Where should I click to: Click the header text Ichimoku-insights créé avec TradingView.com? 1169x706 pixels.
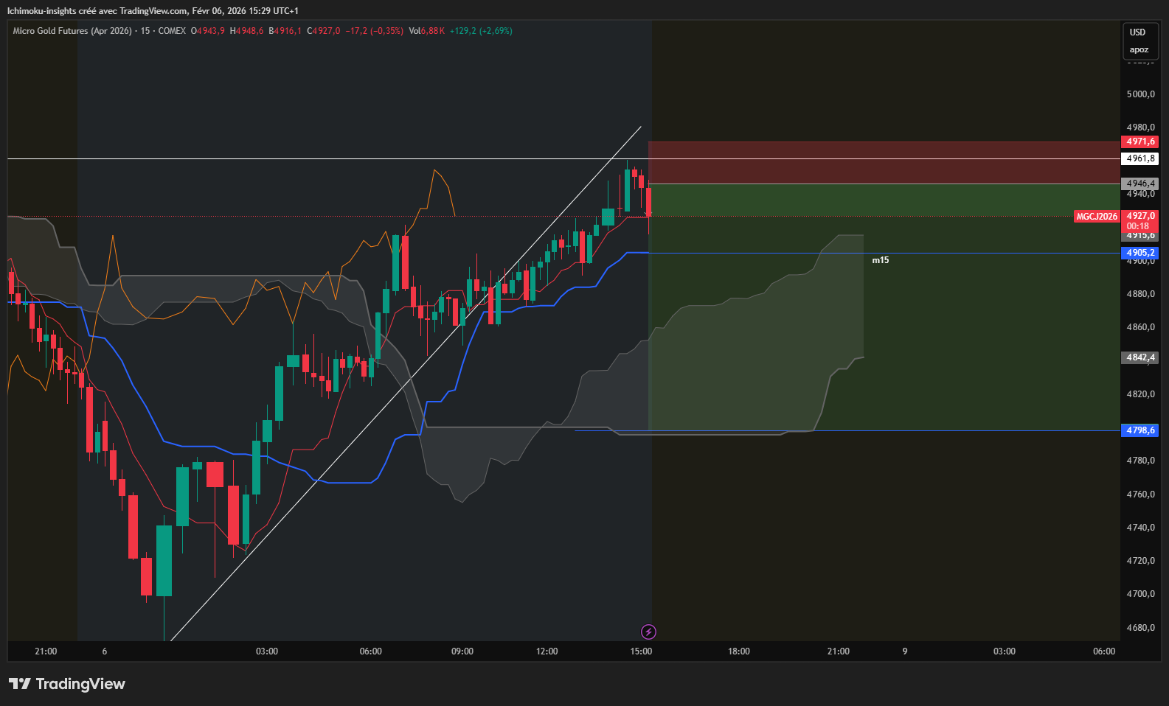(97, 11)
